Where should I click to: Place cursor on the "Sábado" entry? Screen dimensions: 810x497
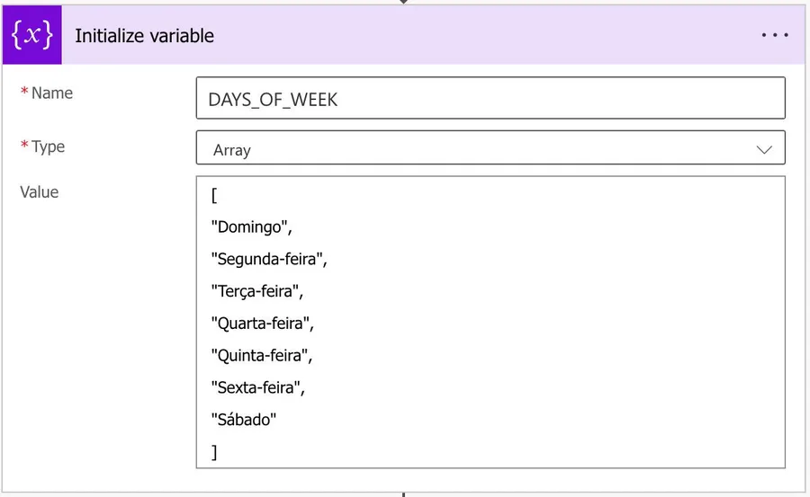click(243, 420)
